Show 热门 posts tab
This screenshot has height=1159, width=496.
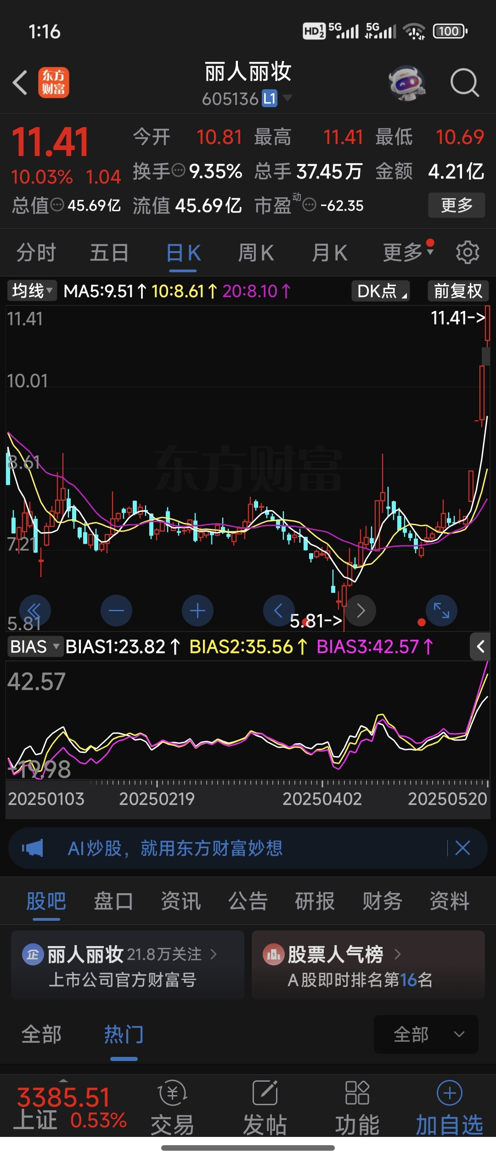(x=124, y=1035)
